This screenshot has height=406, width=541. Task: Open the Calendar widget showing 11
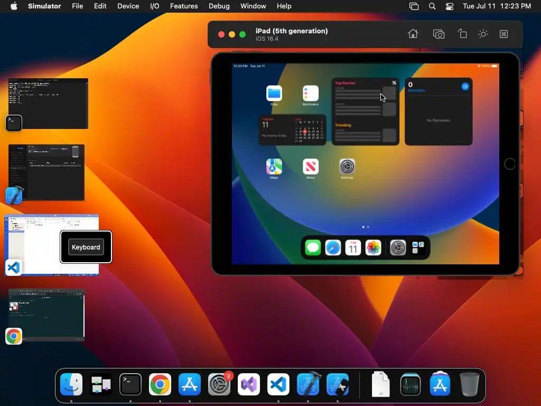click(x=292, y=130)
